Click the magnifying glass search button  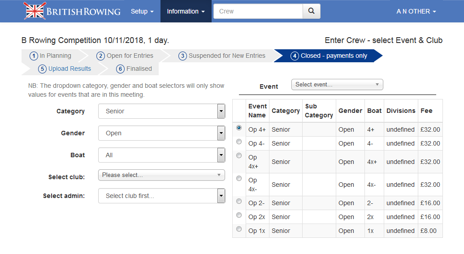coord(312,11)
